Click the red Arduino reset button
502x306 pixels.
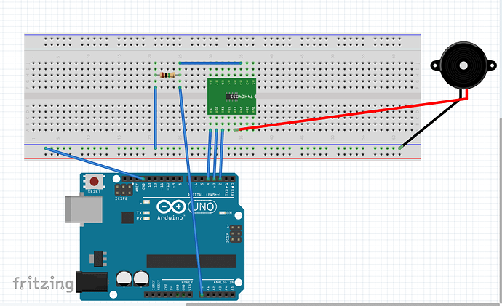click(94, 182)
